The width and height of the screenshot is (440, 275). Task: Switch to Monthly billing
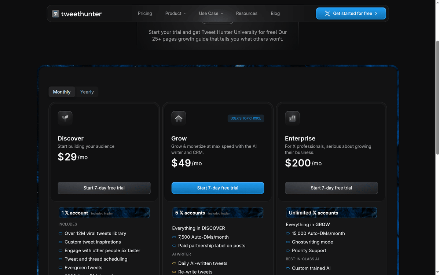coord(62,92)
